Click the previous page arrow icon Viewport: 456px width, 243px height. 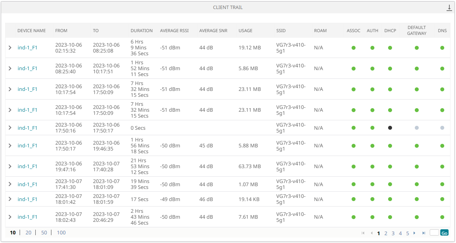[372, 233]
